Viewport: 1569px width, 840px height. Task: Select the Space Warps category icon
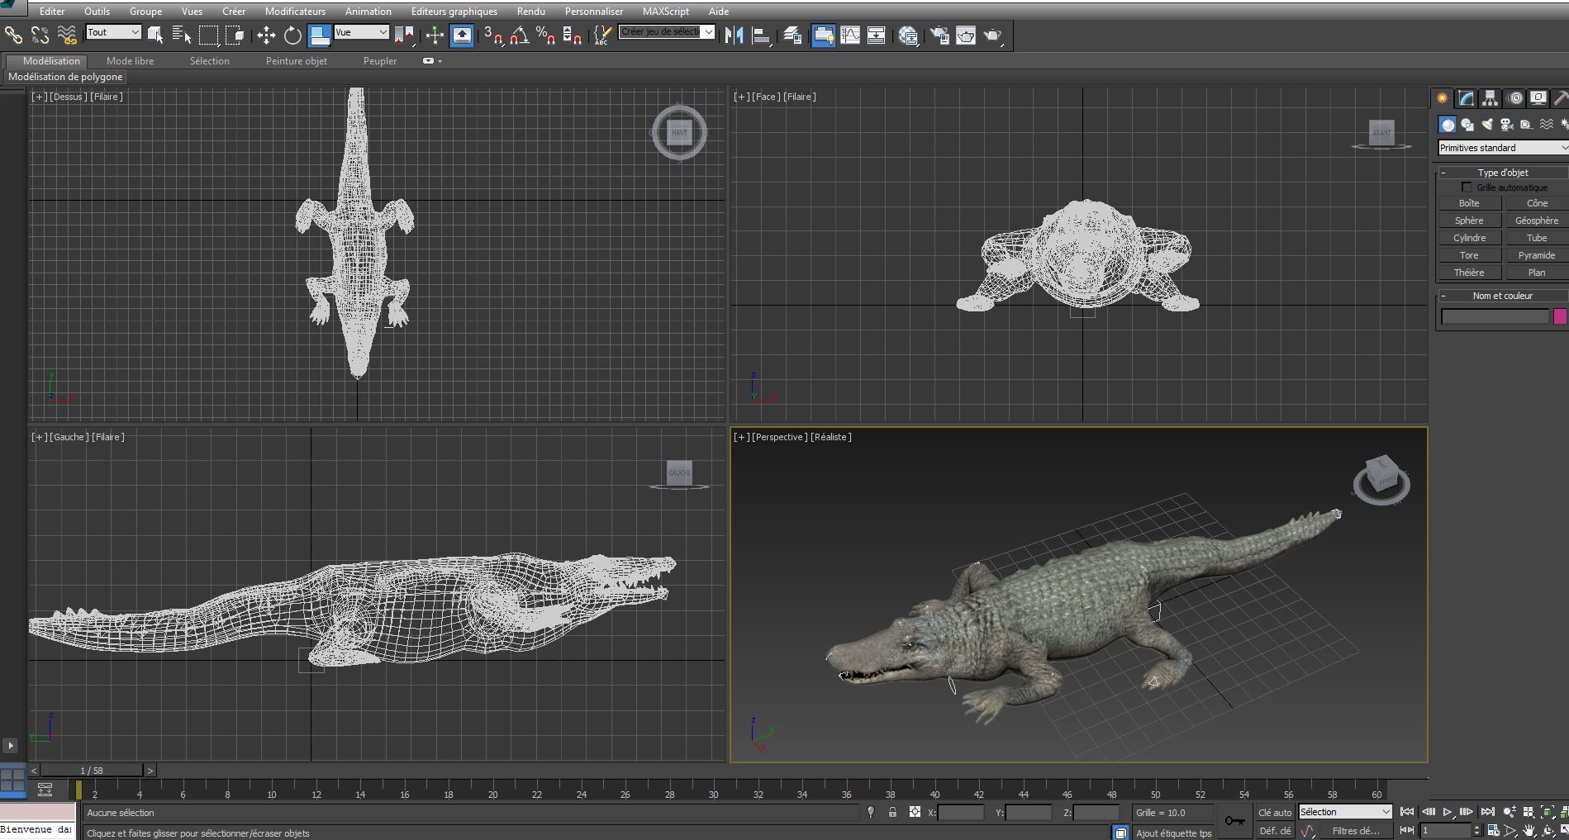1546,125
